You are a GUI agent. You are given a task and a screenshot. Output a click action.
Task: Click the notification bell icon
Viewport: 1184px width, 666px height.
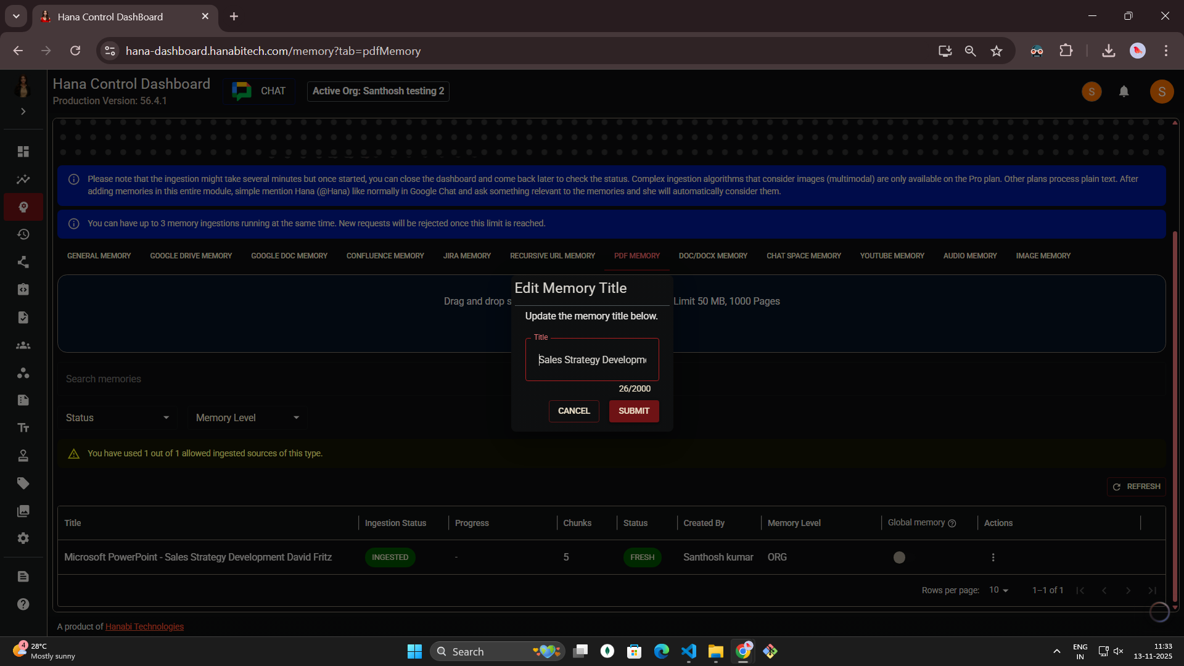[x=1124, y=91]
